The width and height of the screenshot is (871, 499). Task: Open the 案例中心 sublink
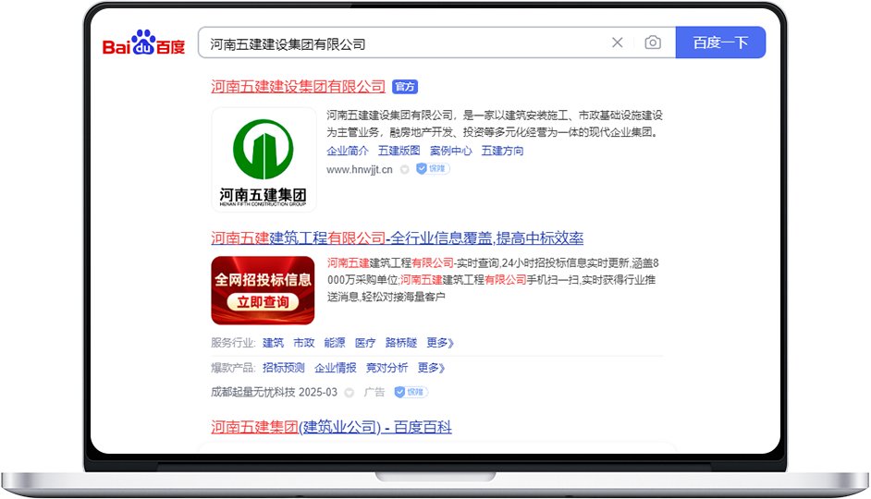pos(450,151)
